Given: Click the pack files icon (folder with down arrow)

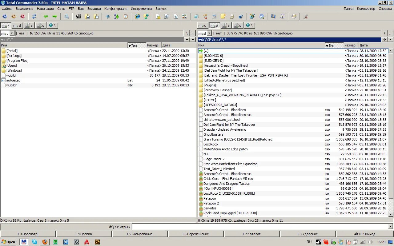Looking at the screenshot, I should [87, 16].
